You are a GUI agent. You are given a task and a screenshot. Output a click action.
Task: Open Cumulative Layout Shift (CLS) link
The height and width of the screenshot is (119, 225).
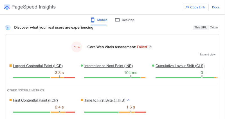(180, 66)
